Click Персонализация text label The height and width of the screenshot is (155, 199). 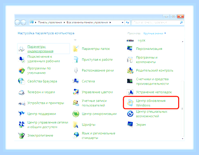[149, 49]
